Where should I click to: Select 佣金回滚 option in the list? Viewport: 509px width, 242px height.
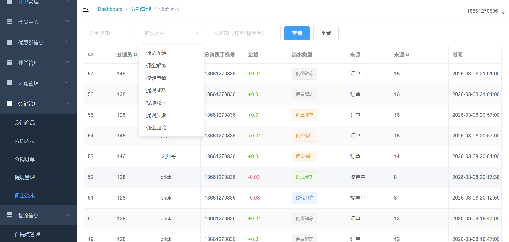[156, 128]
